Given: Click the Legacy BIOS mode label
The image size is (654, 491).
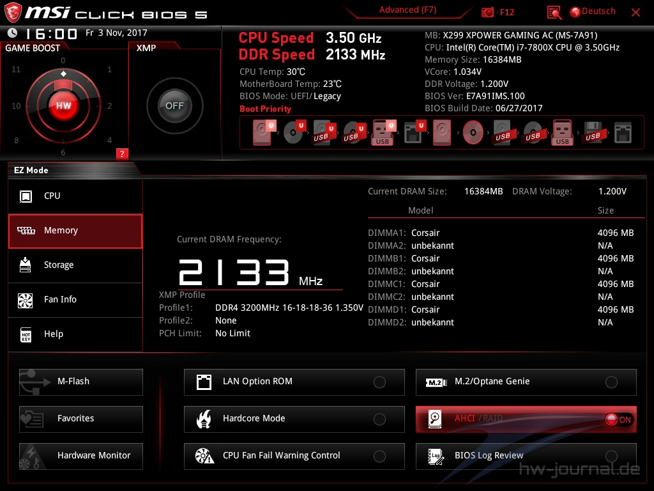Looking at the screenshot, I should tap(327, 97).
